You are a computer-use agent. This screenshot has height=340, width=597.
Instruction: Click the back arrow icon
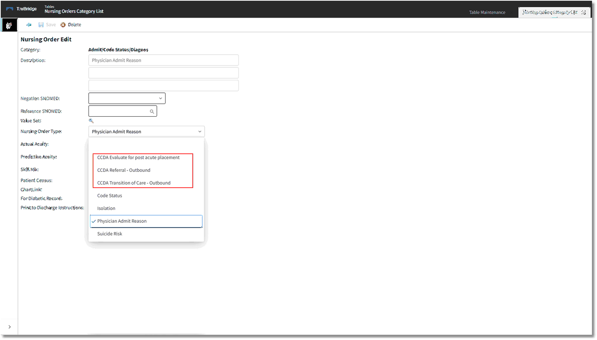[29, 24]
